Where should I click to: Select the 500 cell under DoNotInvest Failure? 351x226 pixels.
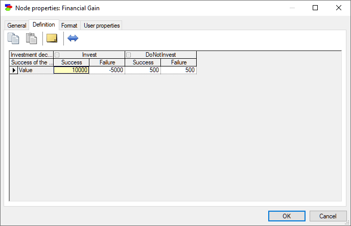[179, 70]
